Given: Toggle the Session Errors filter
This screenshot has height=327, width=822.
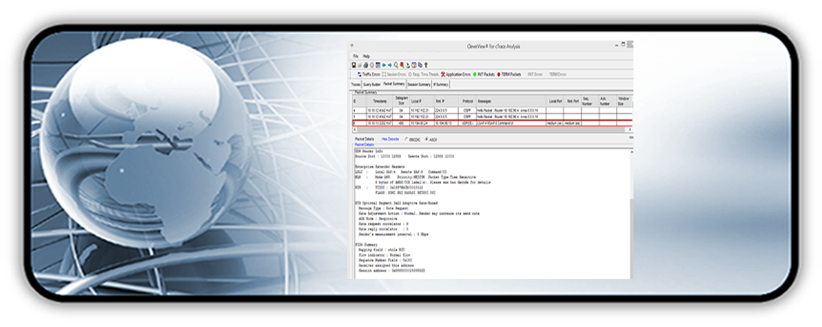Looking at the screenshot, I should point(394,74).
